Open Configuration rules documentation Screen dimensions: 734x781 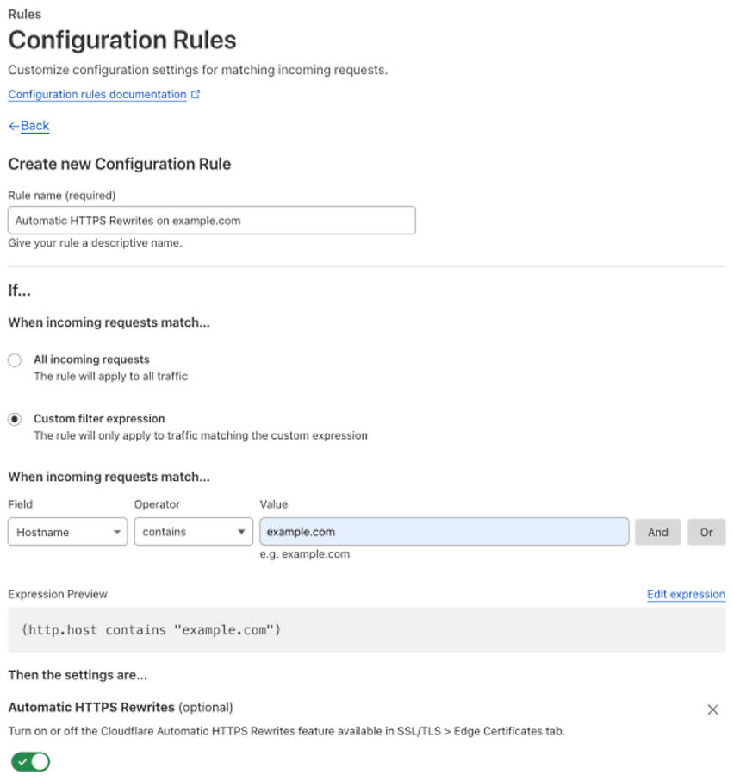(x=96, y=94)
